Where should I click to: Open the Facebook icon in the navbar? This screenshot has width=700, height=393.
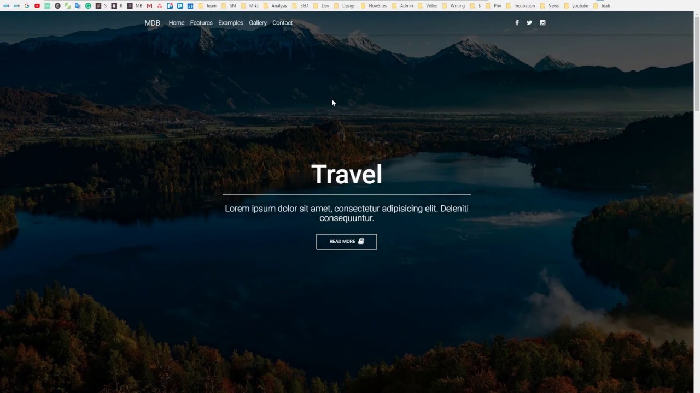click(517, 22)
